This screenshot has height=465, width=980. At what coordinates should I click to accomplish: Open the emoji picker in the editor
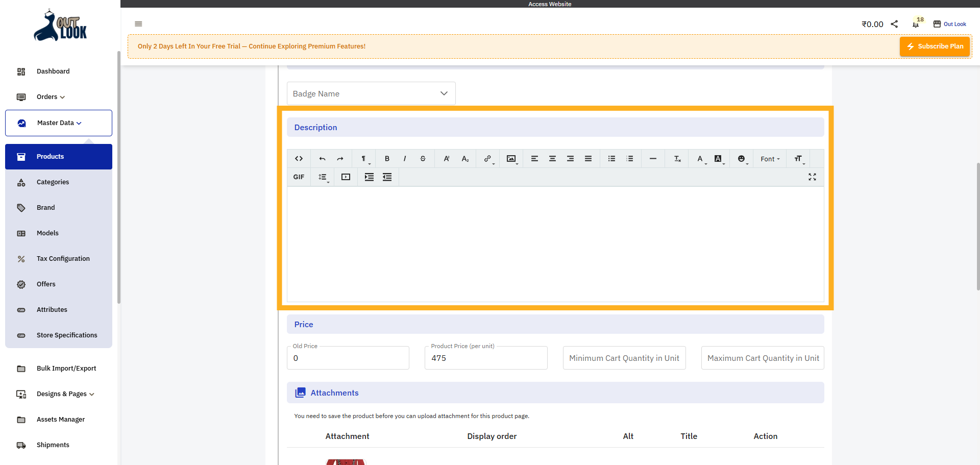741,159
